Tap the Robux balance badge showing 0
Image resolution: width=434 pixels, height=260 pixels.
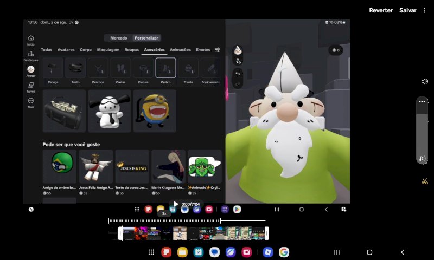[336, 50]
